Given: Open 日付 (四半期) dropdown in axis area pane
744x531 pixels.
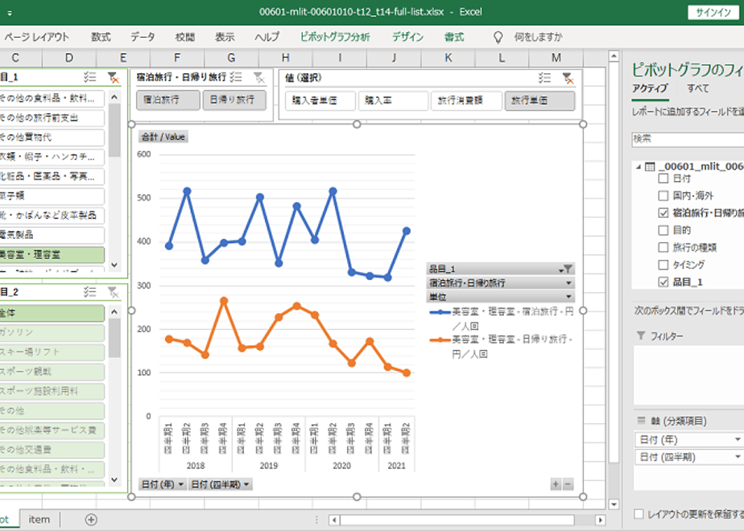Looking at the screenshot, I should tap(738, 456).
